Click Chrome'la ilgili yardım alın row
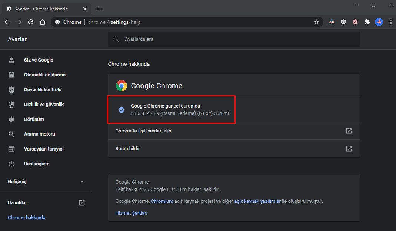The image size is (396, 231). (x=233, y=131)
